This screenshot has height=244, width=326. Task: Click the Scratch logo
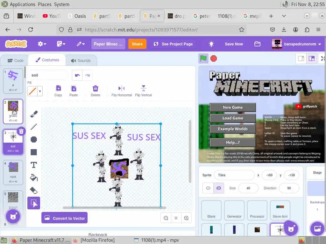(x=16, y=44)
